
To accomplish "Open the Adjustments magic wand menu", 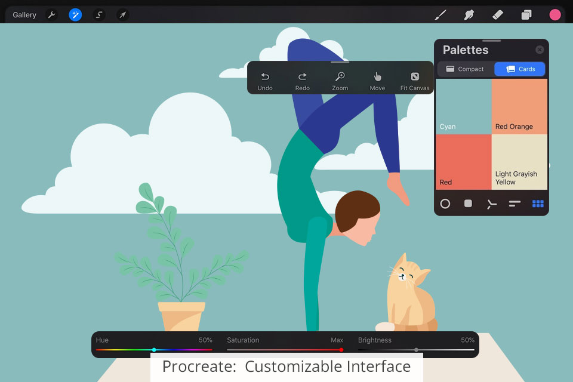I will click(x=75, y=15).
